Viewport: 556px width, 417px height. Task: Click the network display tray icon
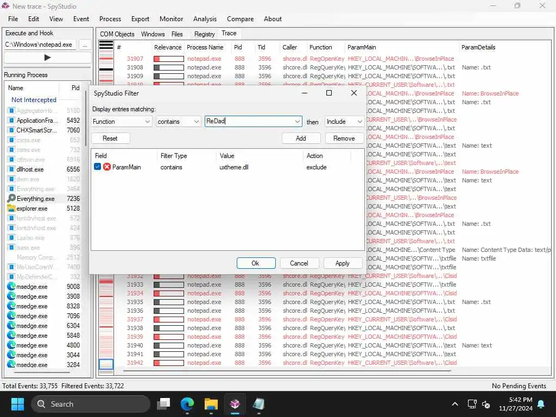[x=472, y=404]
